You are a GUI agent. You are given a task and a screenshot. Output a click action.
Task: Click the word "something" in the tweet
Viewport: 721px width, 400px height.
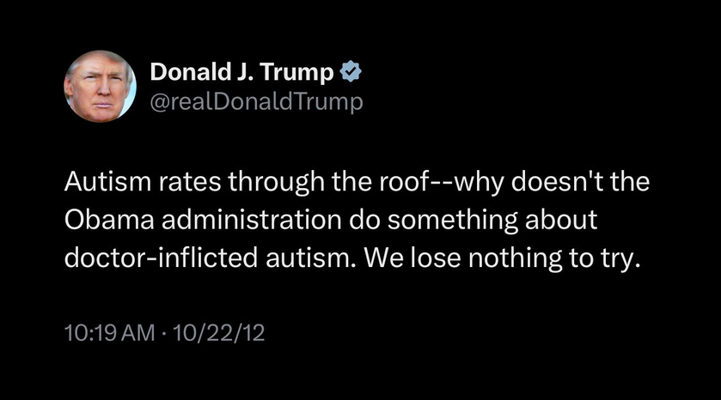pos(452,221)
